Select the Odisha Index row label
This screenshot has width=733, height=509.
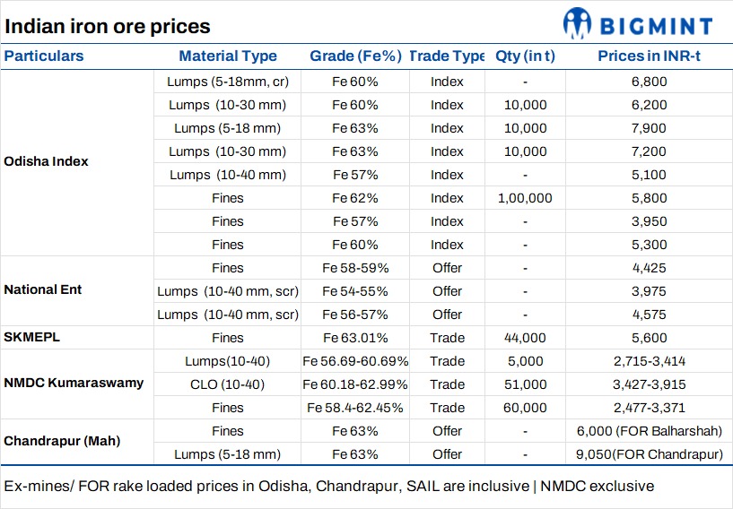(x=47, y=162)
